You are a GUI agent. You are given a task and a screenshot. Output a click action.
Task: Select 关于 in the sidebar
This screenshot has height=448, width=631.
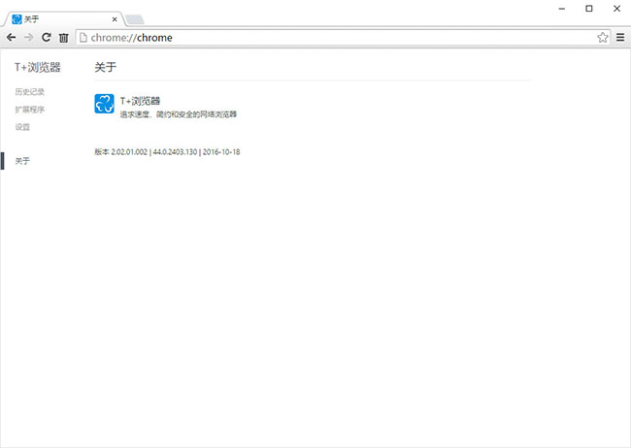(22, 161)
